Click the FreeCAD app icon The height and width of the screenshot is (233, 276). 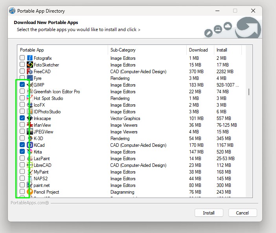point(29,72)
